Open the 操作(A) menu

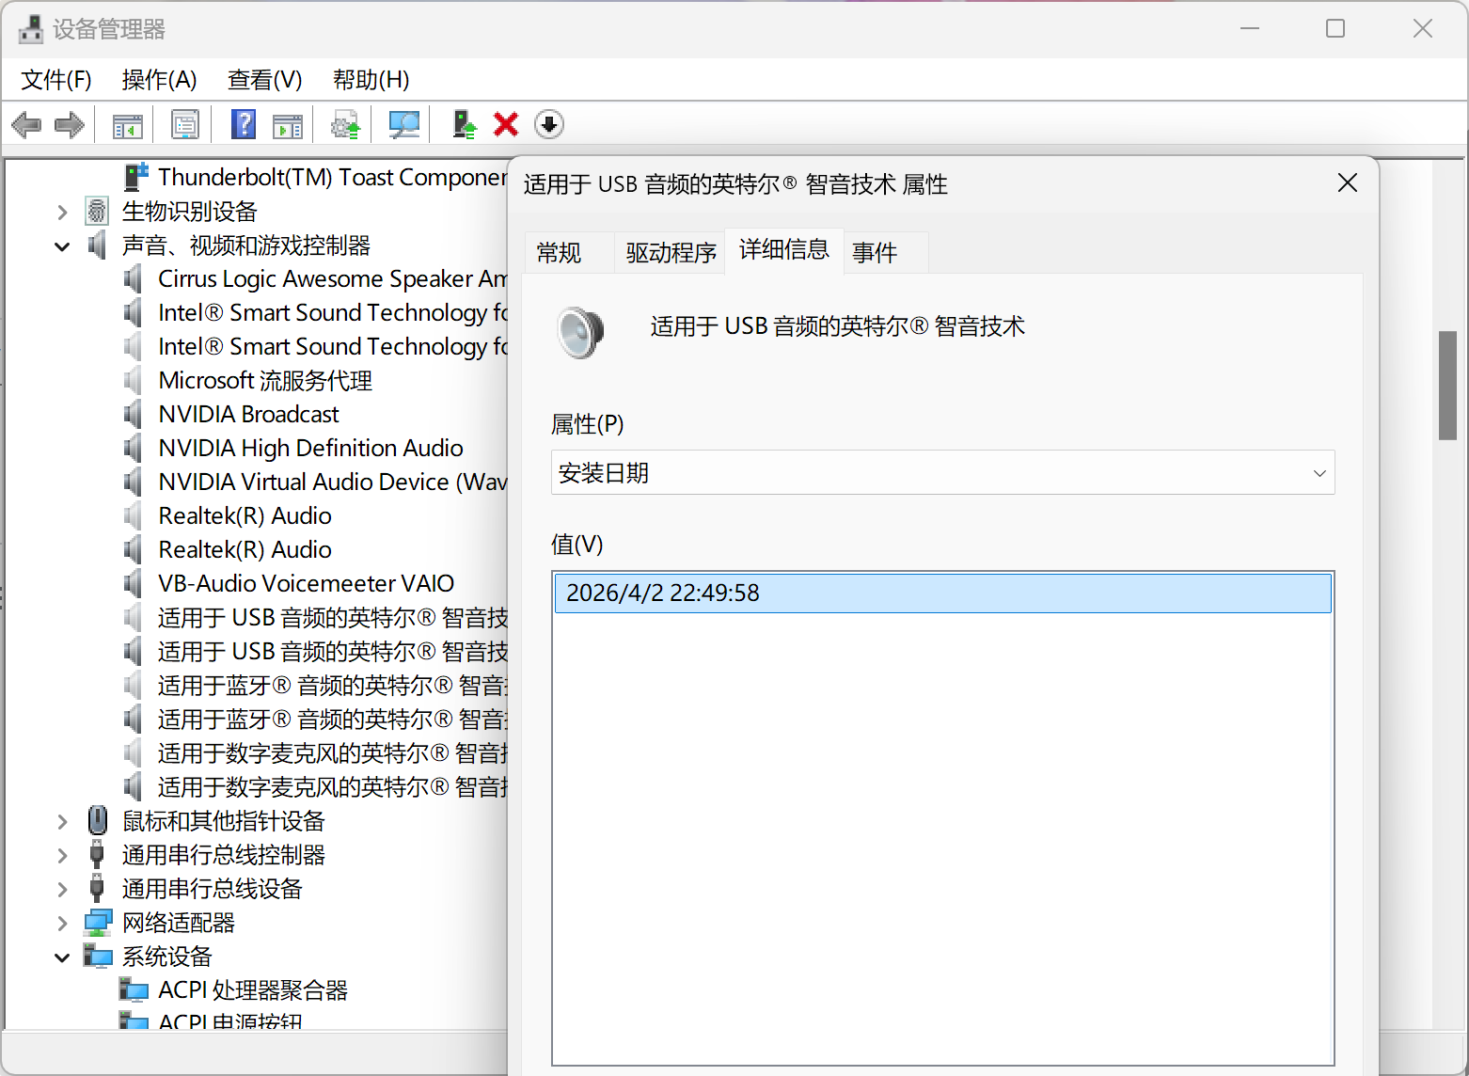[x=159, y=80]
